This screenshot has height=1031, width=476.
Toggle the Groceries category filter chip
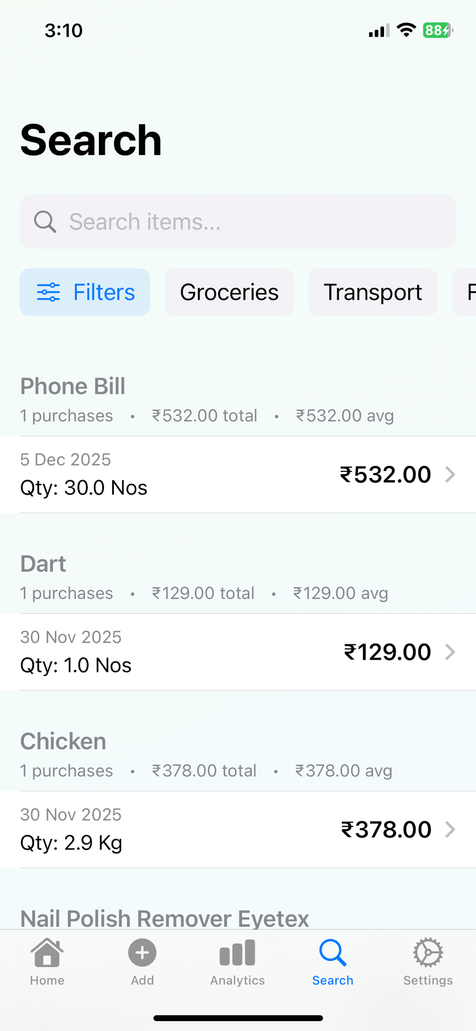coord(229,292)
